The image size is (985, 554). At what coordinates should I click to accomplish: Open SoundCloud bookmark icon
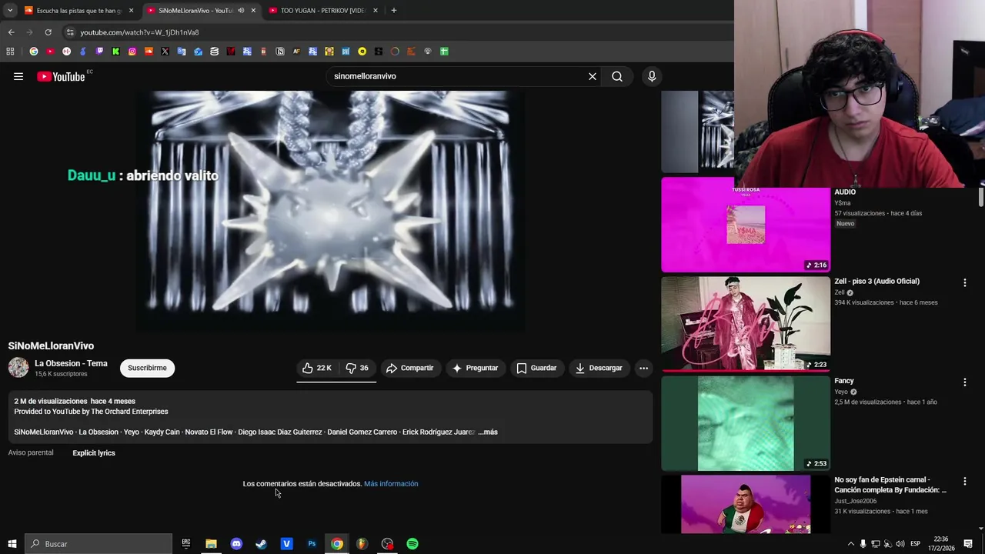[149, 52]
